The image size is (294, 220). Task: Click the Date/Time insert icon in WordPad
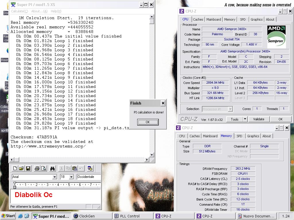coord(90,168)
